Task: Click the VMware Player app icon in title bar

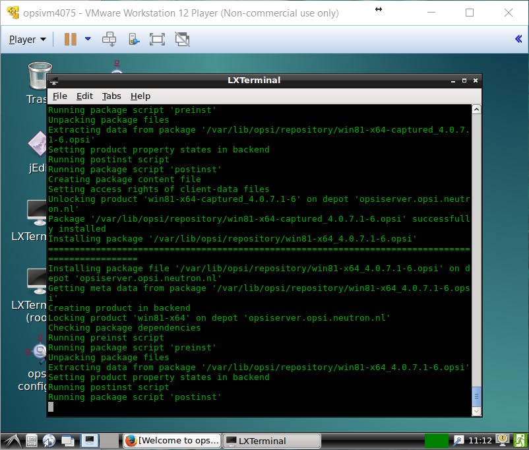Action: (13, 13)
